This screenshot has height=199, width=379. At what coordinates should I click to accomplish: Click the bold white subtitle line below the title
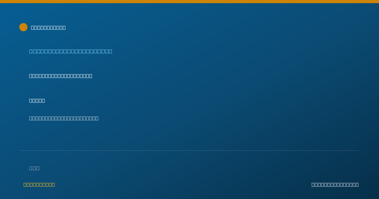tap(61, 76)
